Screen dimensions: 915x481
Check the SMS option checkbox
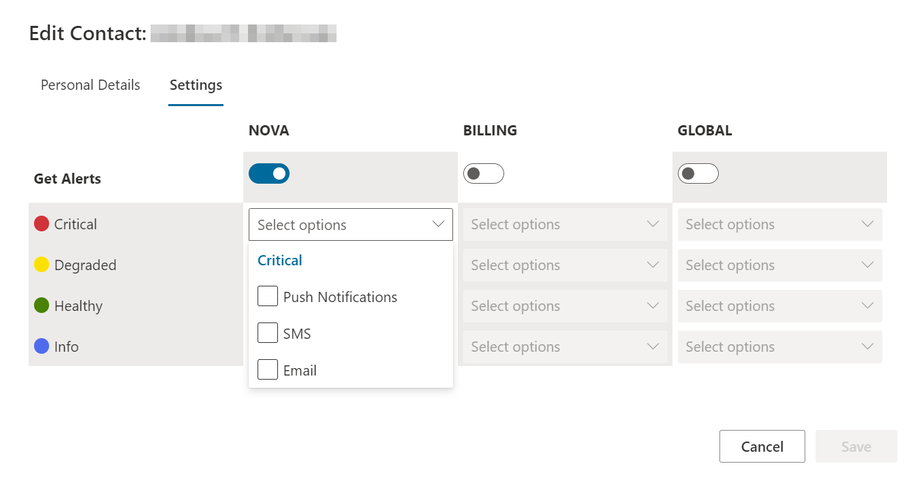pos(268,333)
